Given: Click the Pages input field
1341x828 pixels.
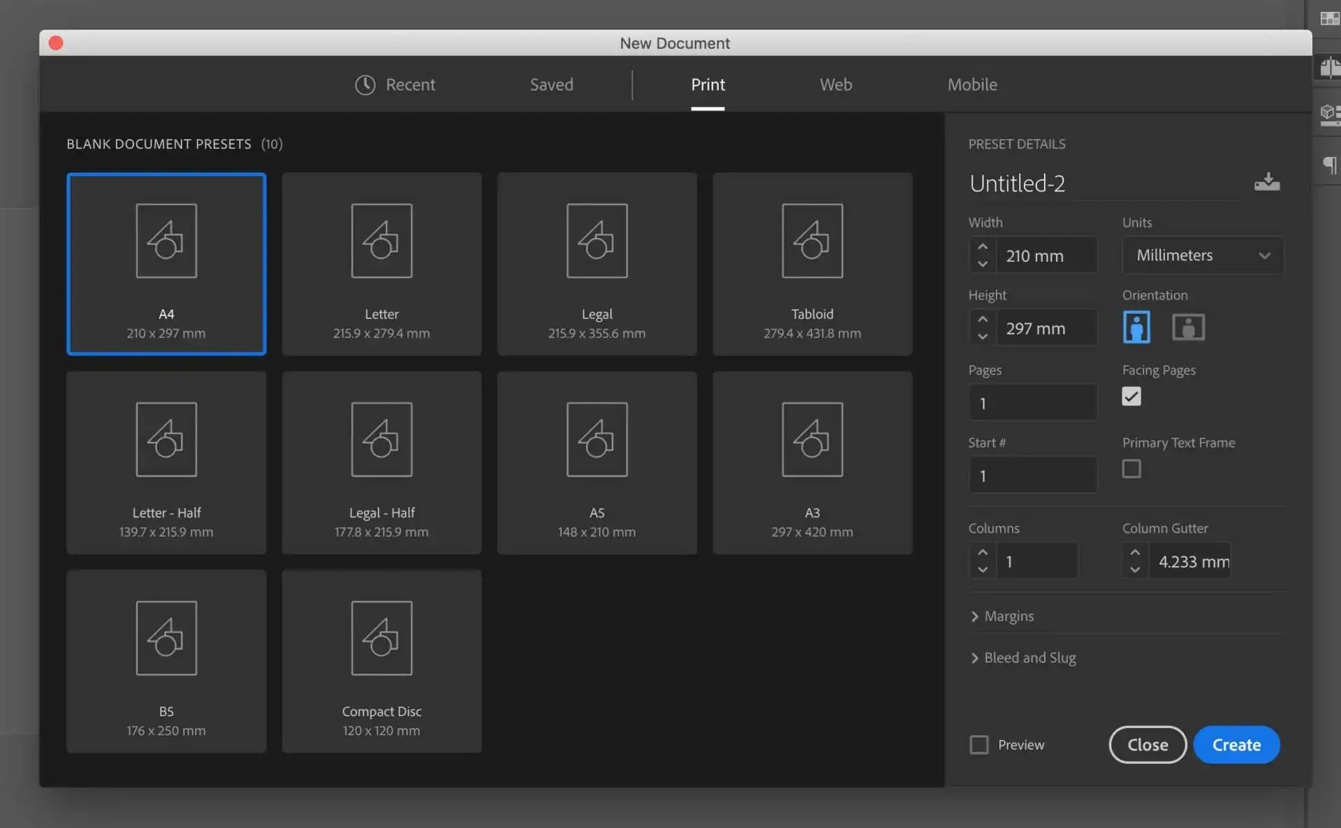Looking at the screenshot, I should [1032, 403].
